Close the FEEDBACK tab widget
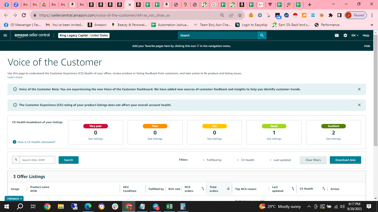 21,198
